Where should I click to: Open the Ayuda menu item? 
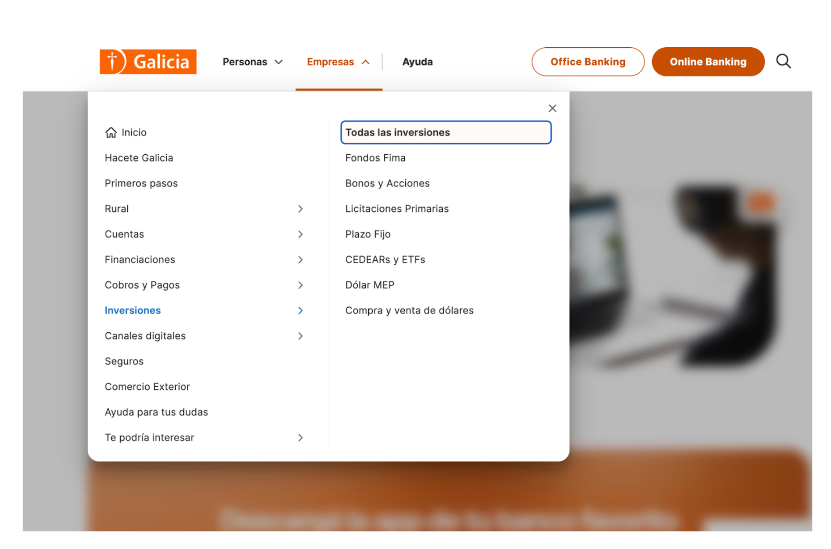(417, 62)
